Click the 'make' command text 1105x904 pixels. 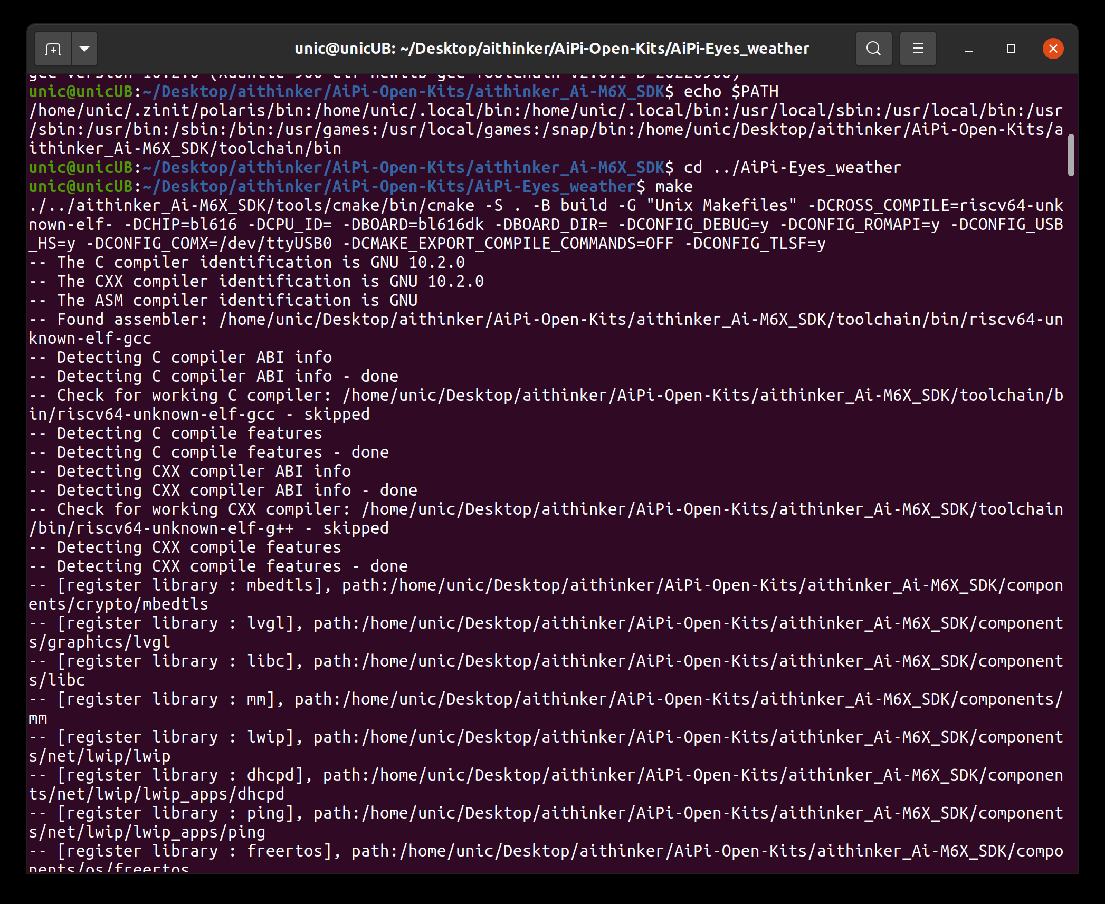(x=674, y=187)
